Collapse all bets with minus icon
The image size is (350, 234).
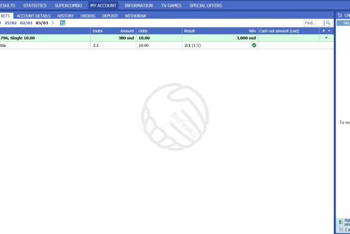pos(329,31)
